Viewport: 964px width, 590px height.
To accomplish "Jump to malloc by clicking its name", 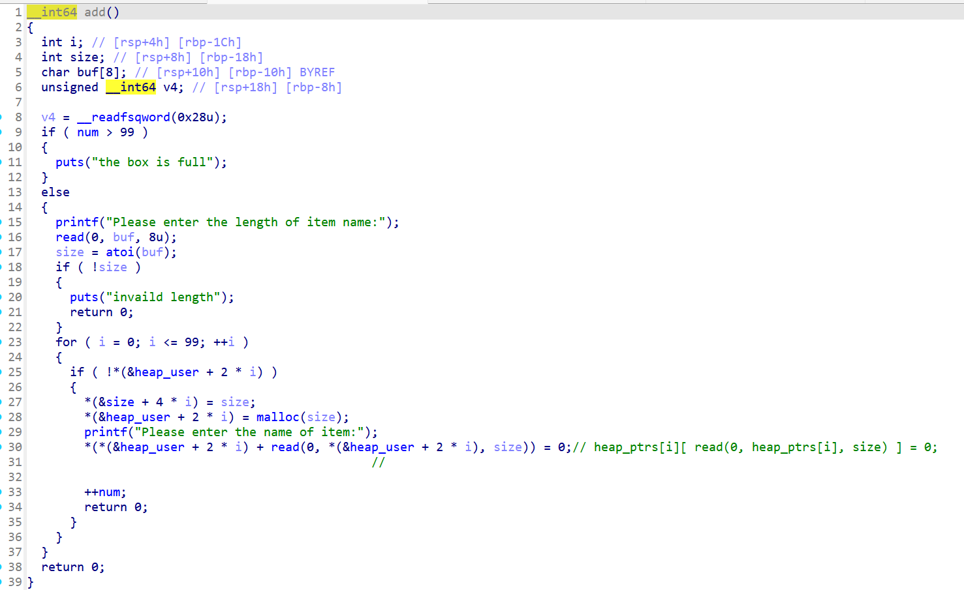I will pos(277,417).
